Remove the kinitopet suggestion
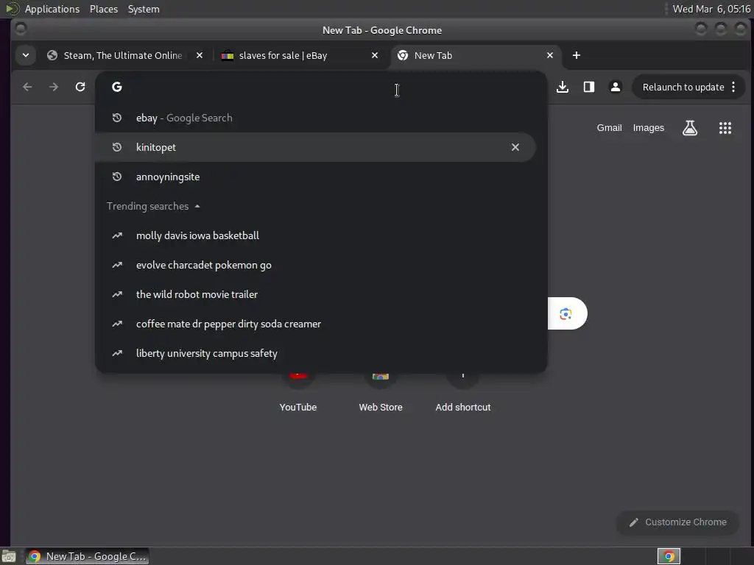Screen dimensions: 754x565 tap(515, 147)
